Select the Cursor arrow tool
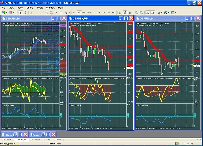Image resolution: width=203 pixels, height=146 pixels. click(x=20, y=13)
